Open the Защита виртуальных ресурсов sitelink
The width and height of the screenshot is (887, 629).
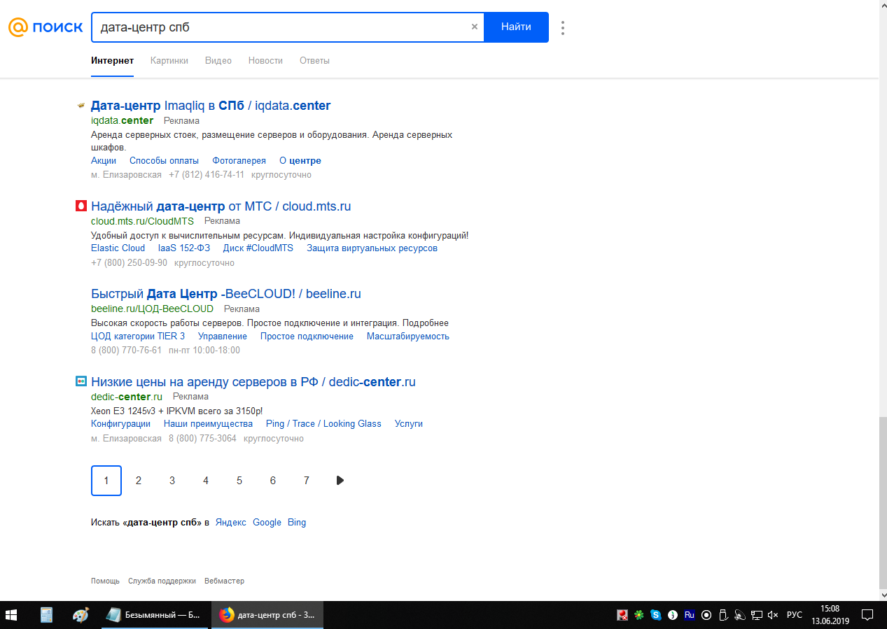(x=372, y=248)
